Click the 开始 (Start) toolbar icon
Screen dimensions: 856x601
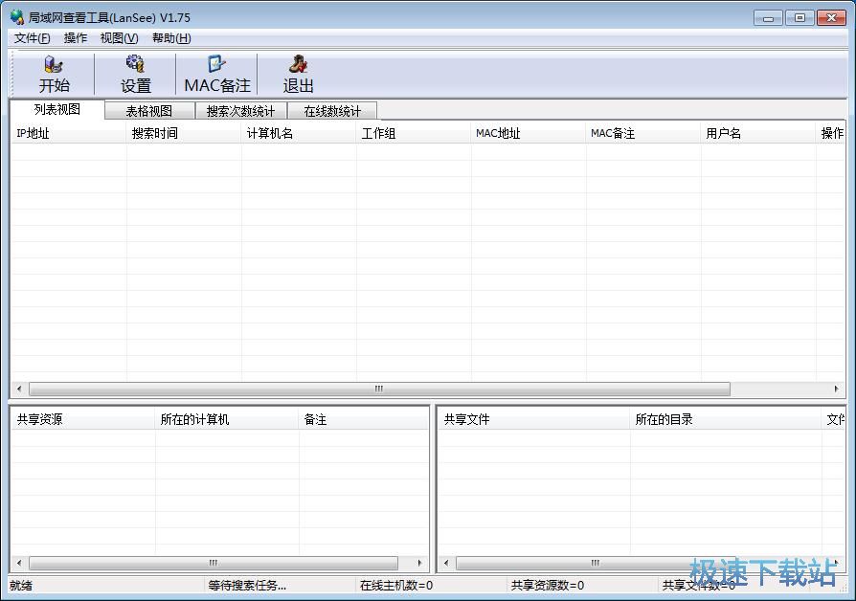click(54, 75)
